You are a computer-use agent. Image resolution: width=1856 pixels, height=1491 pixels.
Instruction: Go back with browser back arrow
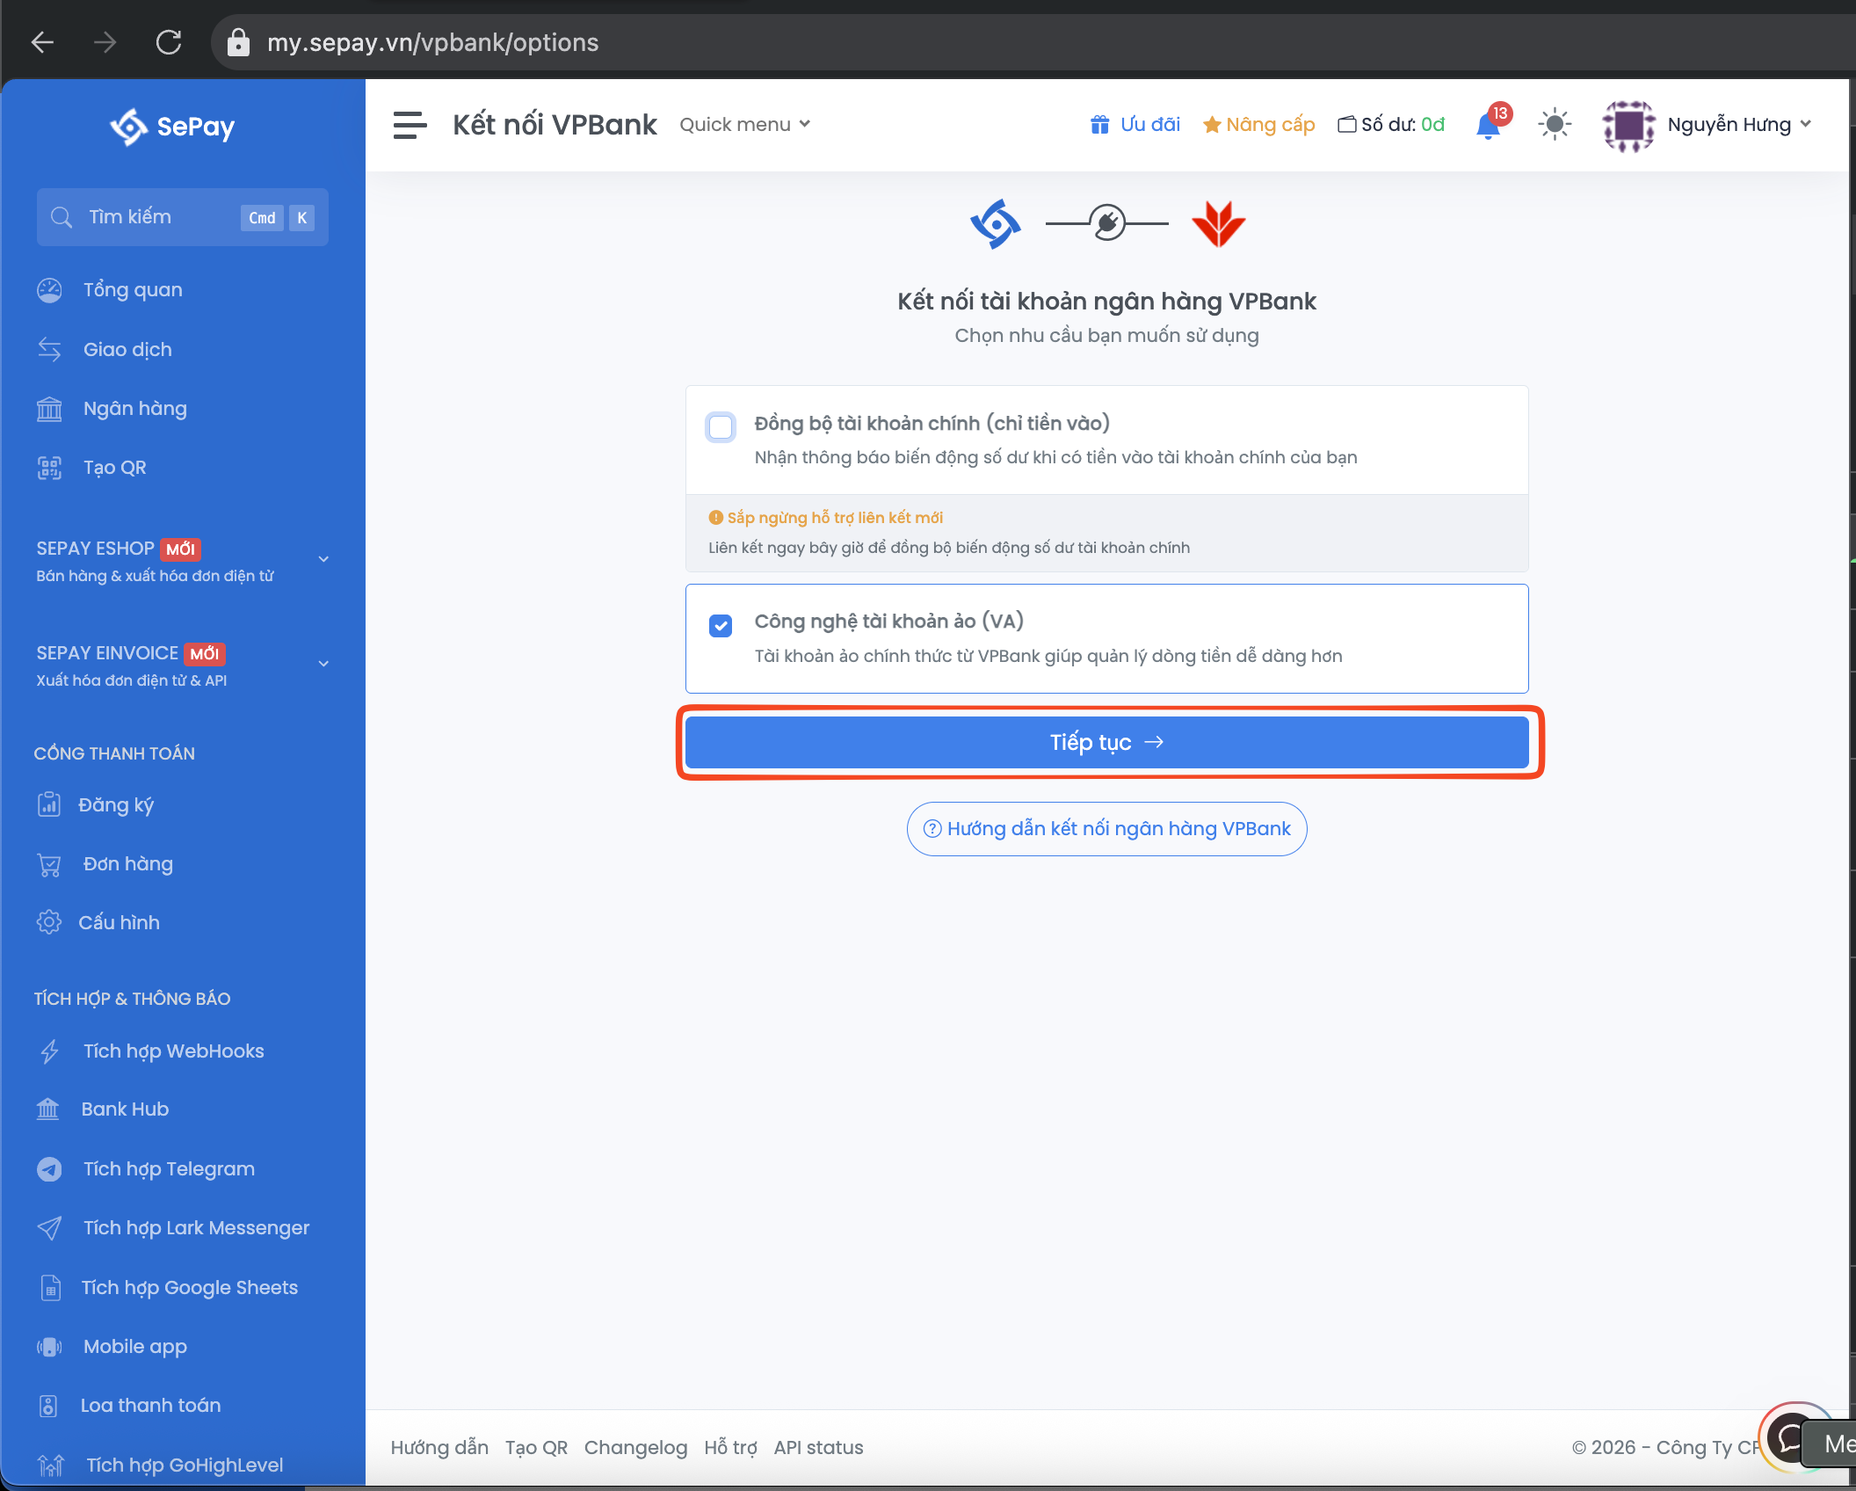[x=42, y=42]
